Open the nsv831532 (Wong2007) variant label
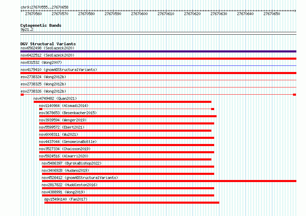The height and width of the screenshot is (216, 306). [x=41, y=62]
